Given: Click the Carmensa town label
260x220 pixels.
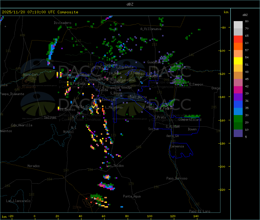Looking at the screenshot, I should tap(177, 146).
